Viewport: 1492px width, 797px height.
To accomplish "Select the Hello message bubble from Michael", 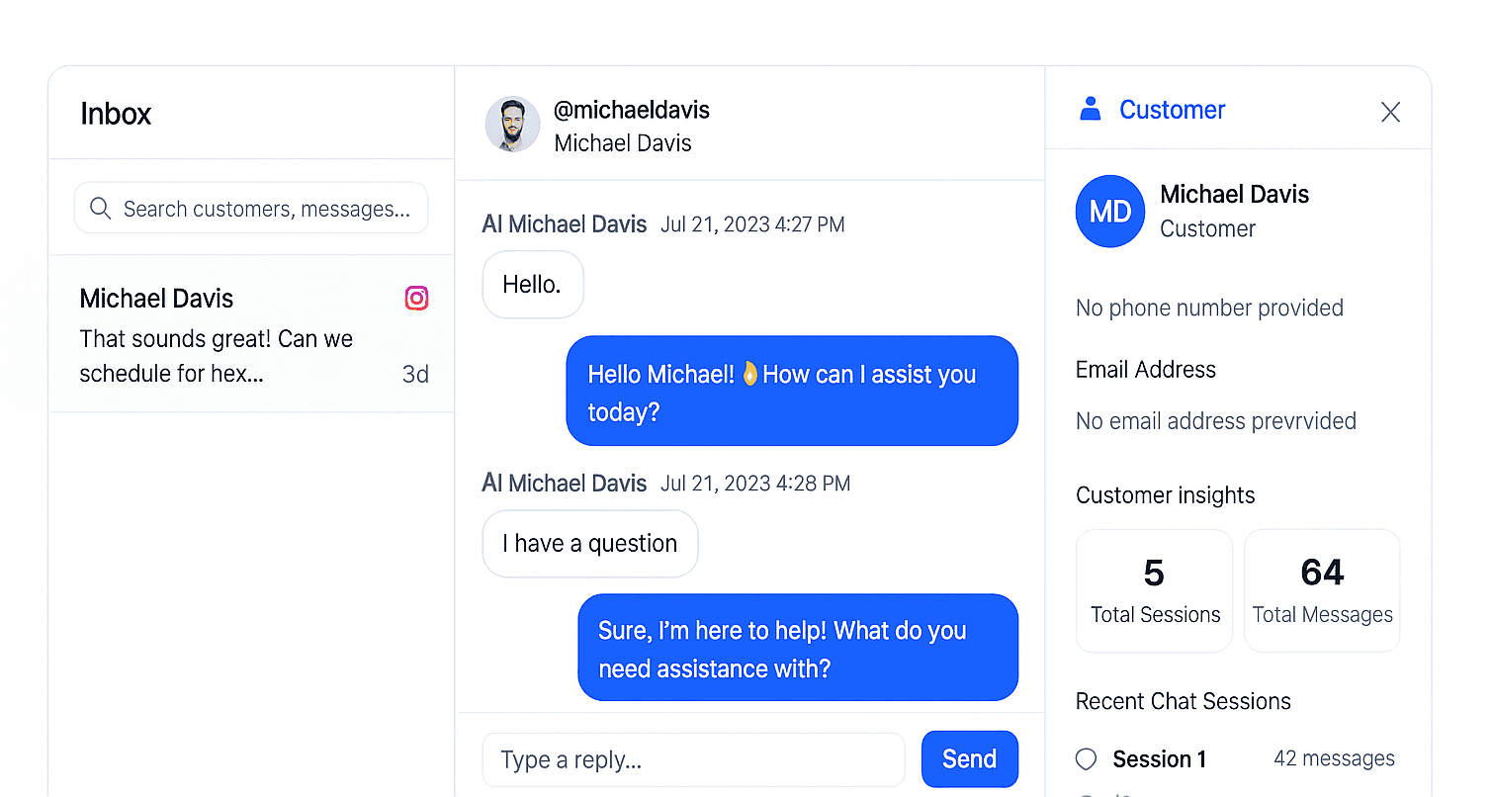I will pos(532,284).
